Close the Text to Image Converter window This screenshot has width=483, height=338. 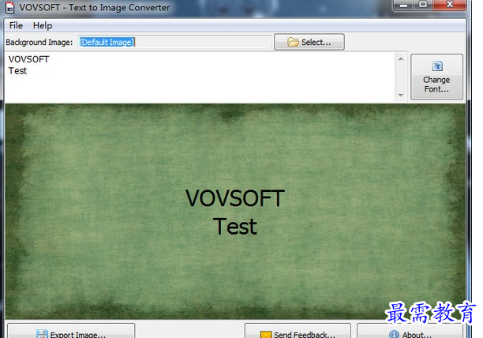click(450, 5)
